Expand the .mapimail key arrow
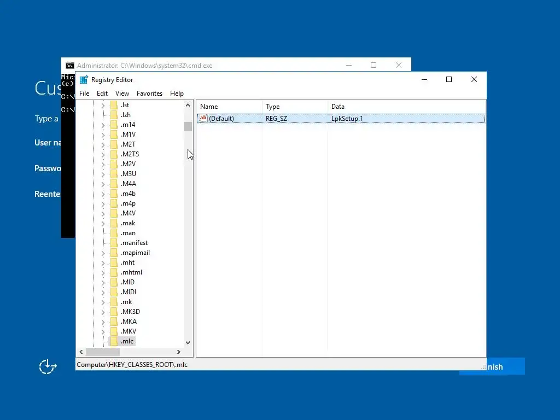 pyautogui.click(x=103, y=253)
